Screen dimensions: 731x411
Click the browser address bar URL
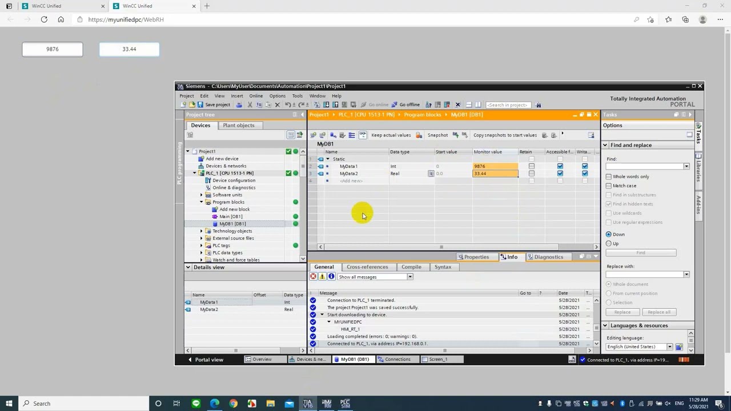pos(126,19)
